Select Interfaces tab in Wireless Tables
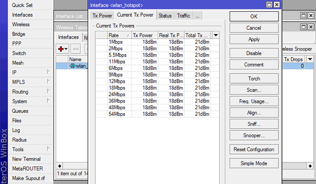 pyautogui.click(x=68, y=37)
